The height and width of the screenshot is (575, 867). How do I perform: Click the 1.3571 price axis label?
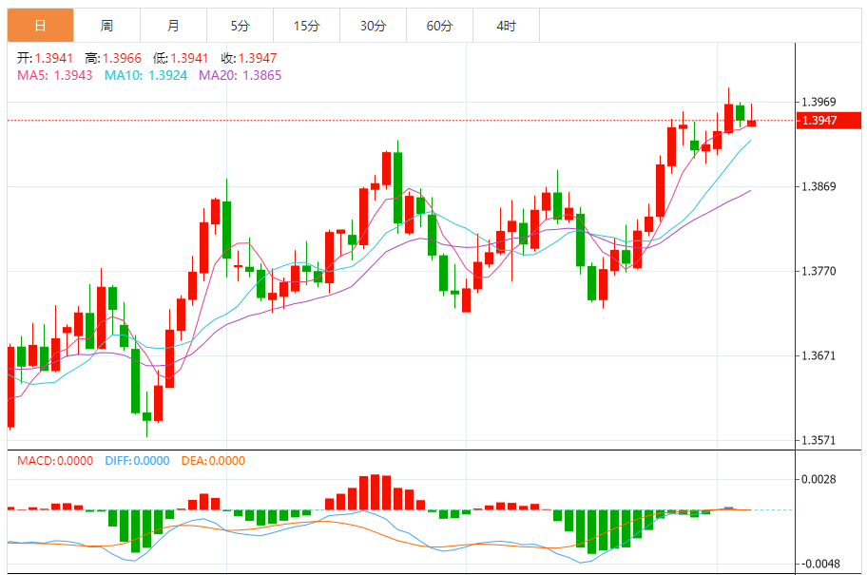[819, 441]
